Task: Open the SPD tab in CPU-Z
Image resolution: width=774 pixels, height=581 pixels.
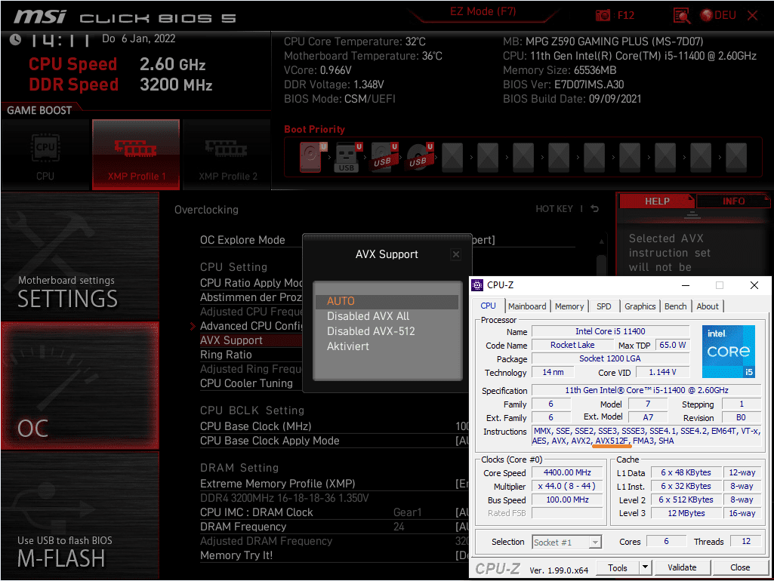Action: [x=603, y=306]
